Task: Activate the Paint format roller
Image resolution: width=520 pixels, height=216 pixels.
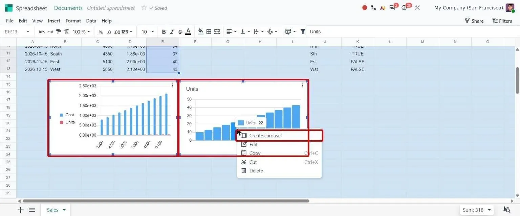Action: coord(58,32)
